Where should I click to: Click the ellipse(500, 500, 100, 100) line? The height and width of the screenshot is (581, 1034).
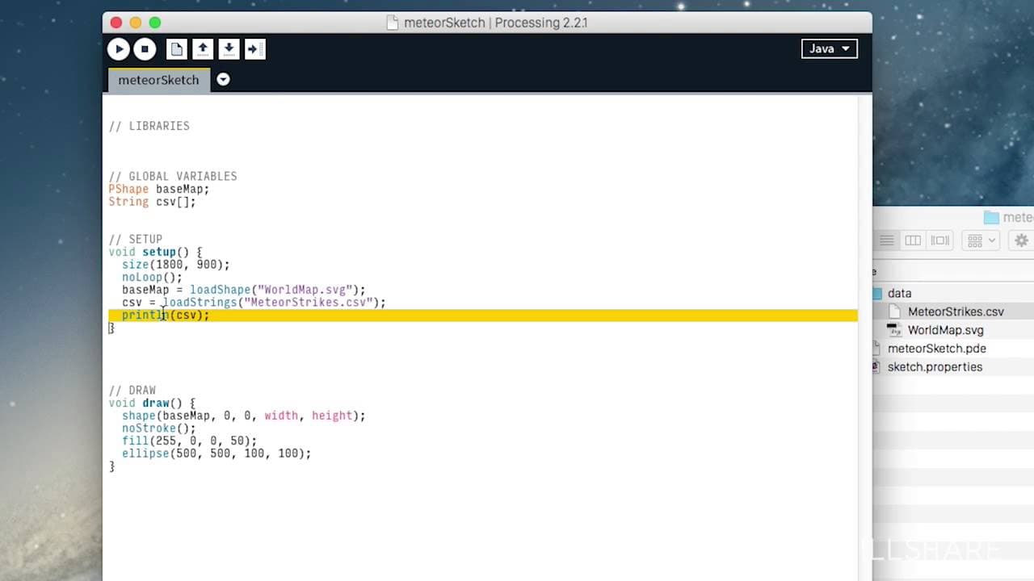click(216, 454)
